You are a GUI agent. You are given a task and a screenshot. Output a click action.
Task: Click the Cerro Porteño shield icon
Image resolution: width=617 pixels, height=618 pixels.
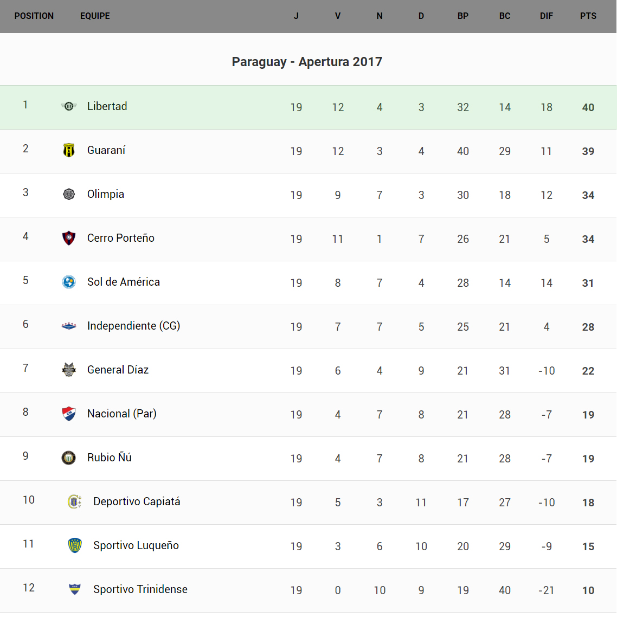tap(69, 238)
